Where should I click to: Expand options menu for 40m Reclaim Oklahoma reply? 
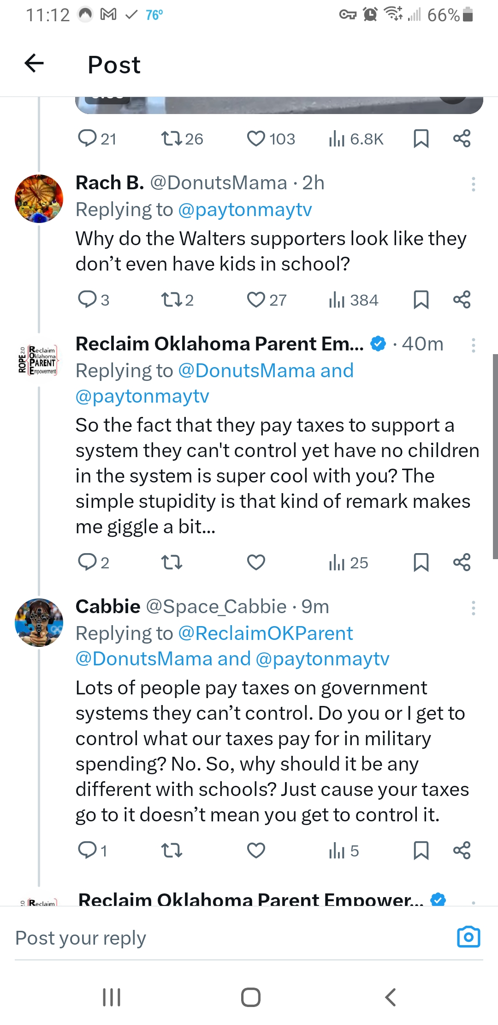(473, 345)
